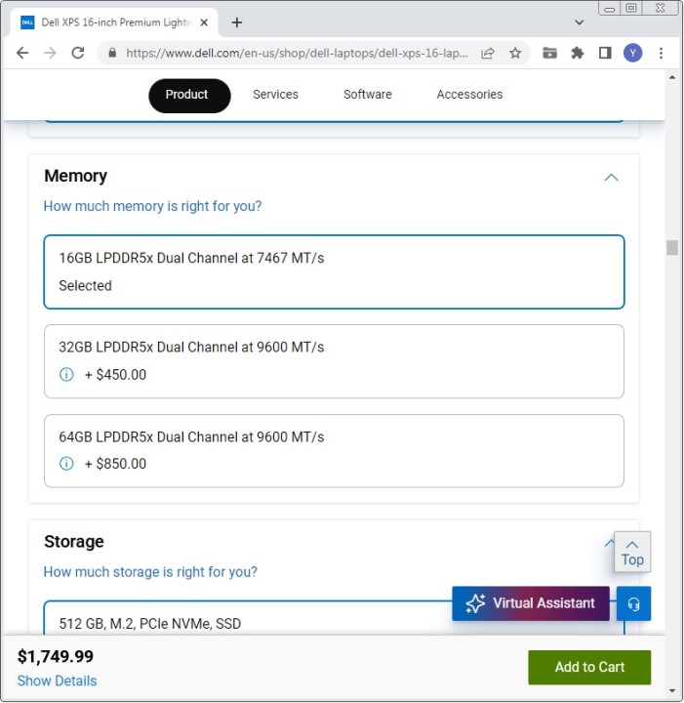Open Chrome's three-dot menu

(x=661, y=53)
